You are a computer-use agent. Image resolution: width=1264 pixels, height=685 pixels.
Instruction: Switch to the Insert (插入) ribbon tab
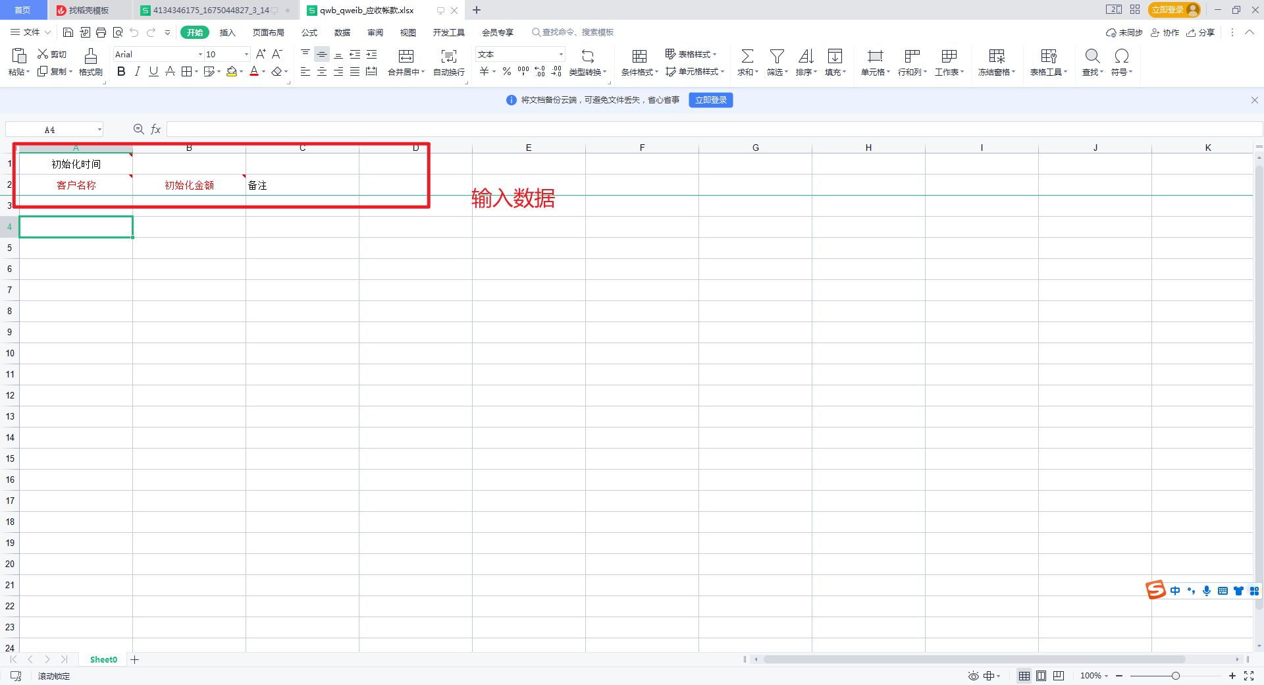coord(227,32)
